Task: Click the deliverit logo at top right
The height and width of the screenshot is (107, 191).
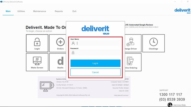Action: (x=182, y=11)
